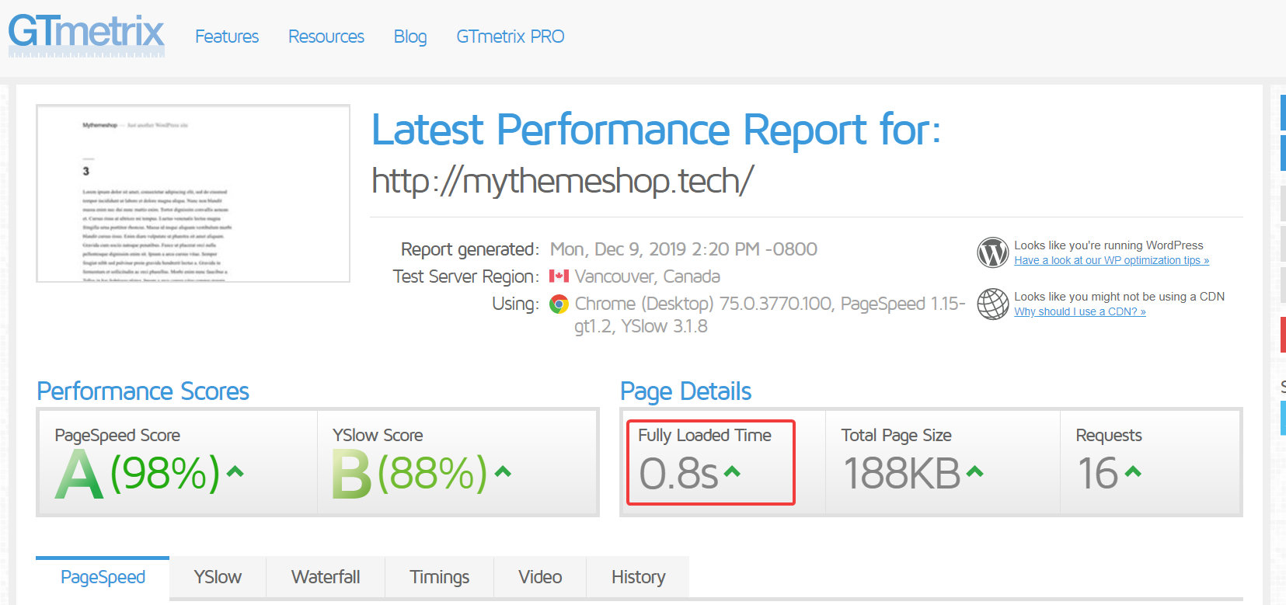Click the GTmetrix logo
Image resolution: width=1286 pixels, height=605 pixels.
tap(86, 34)
